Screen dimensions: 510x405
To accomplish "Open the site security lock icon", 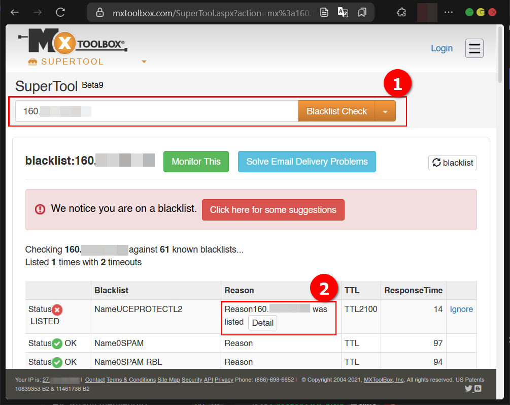I will 100,12.
